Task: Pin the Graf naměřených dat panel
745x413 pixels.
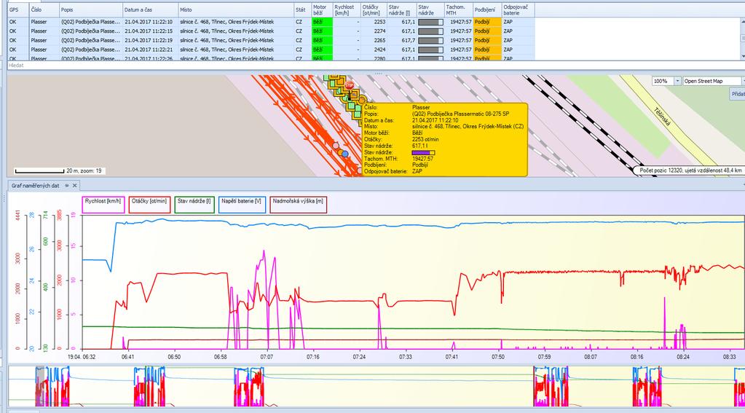Action: pos(67,185)
